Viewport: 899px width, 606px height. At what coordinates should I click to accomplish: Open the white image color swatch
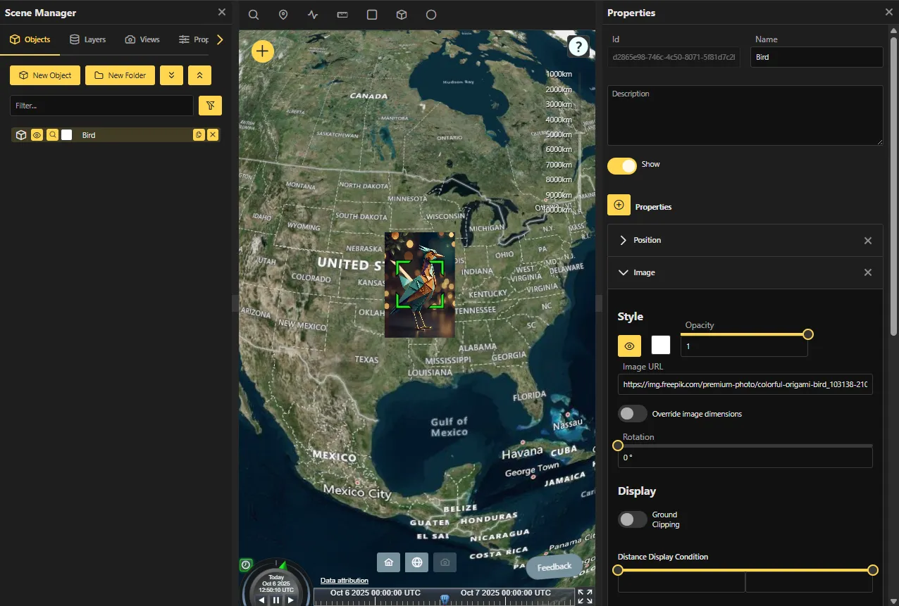tap(661, 345)
